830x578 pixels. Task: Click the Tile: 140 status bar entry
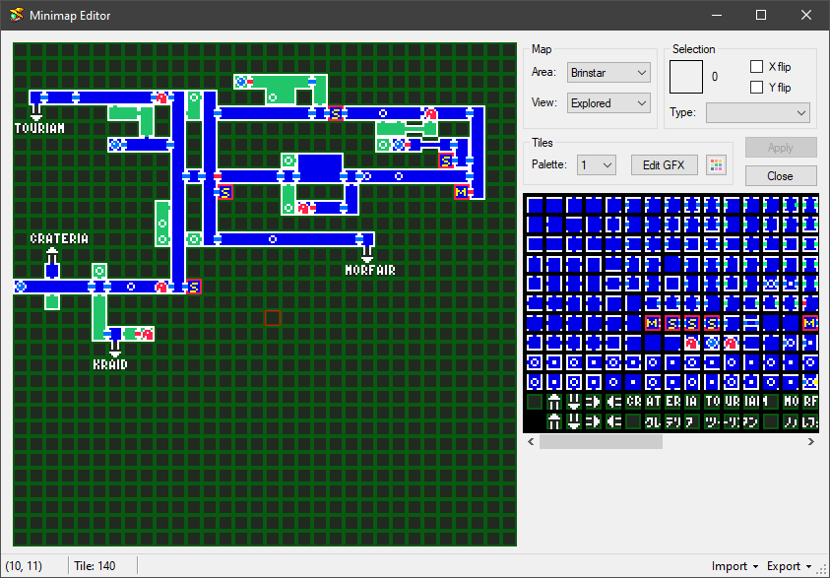[x=95, y=566]
